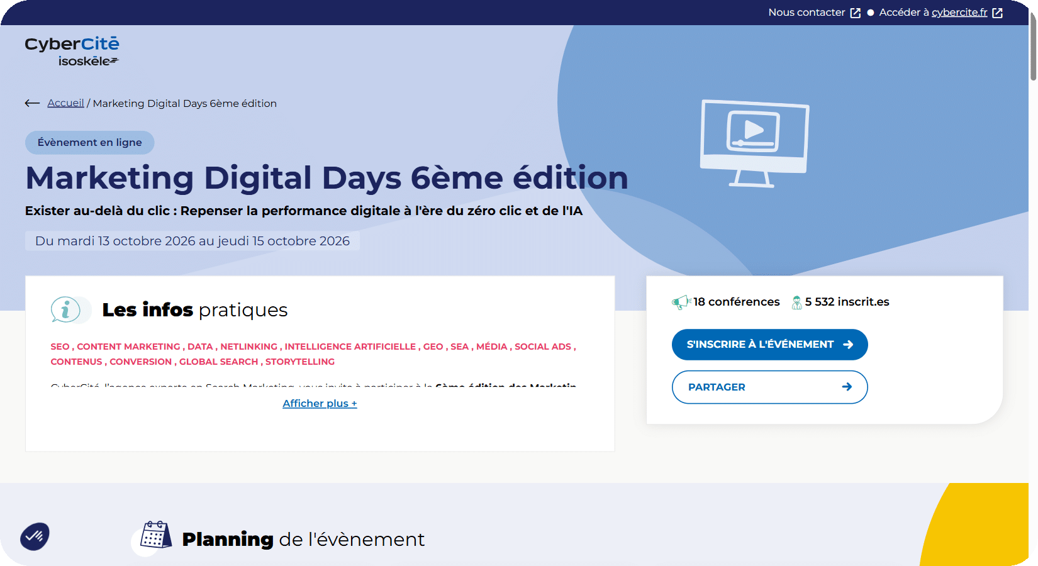Image resolution: width=1038 pixels, height=566 pixels.
Task: Click the Évènement en ligne badge
Action: (x=90, y=143)
